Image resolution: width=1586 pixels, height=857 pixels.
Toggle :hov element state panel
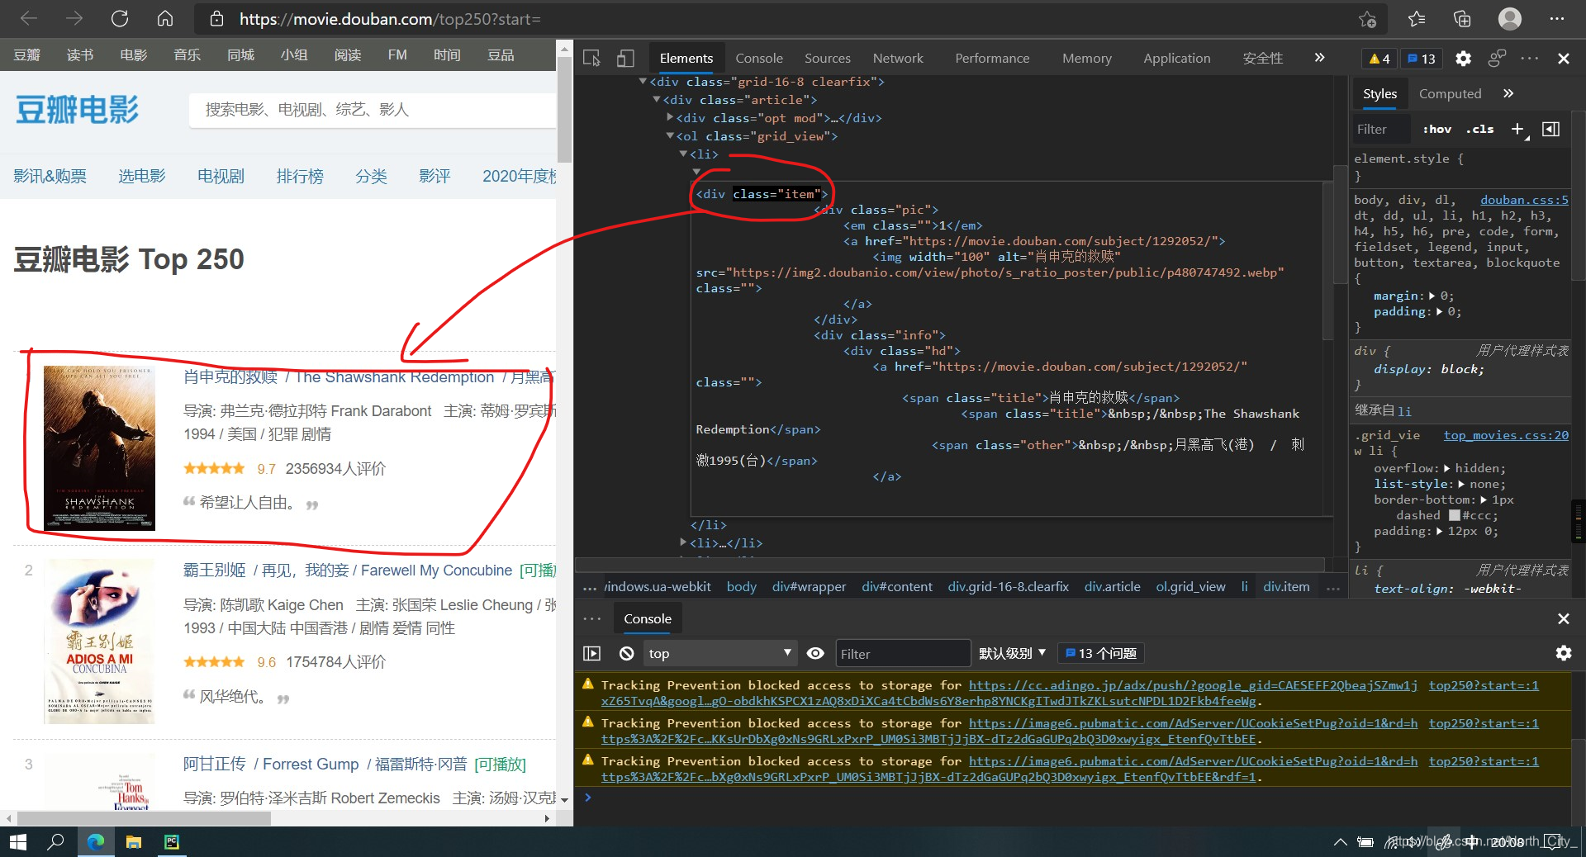[1437, 129]
